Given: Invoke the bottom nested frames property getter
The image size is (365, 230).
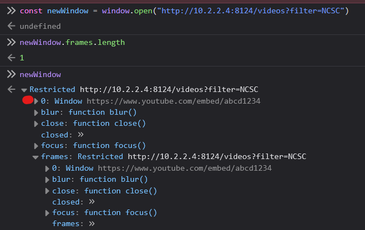Looking at the screenshot, I should coord(92,224).
